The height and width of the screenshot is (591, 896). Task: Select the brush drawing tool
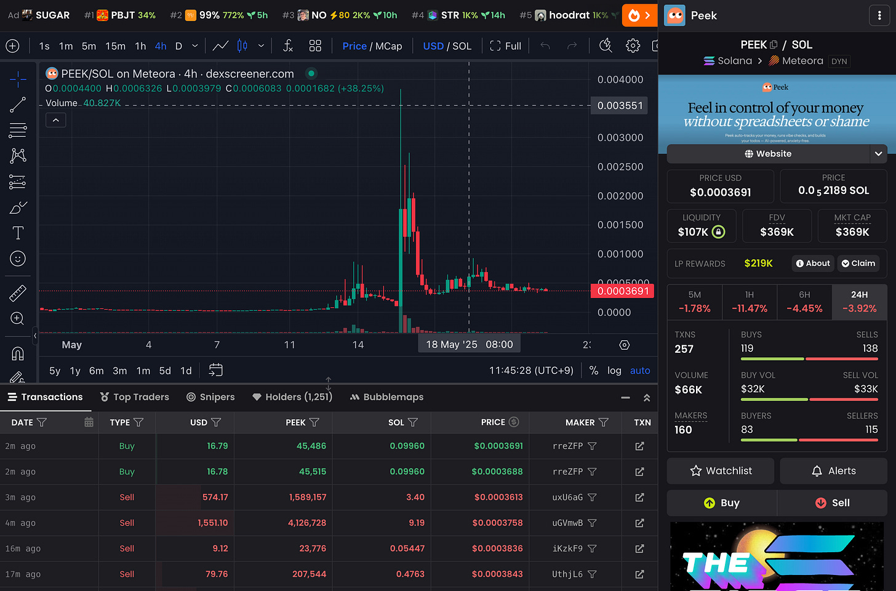(18, 207)
